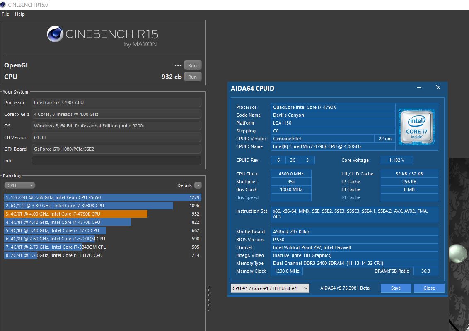
Task: Select the Intel Core i5-3317U ranking row
Action: click(103, 255)
